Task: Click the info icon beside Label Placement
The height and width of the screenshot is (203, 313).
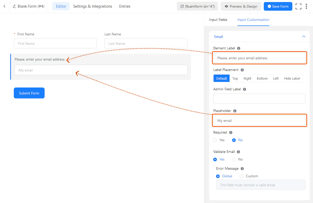Action: coord(242,70)
